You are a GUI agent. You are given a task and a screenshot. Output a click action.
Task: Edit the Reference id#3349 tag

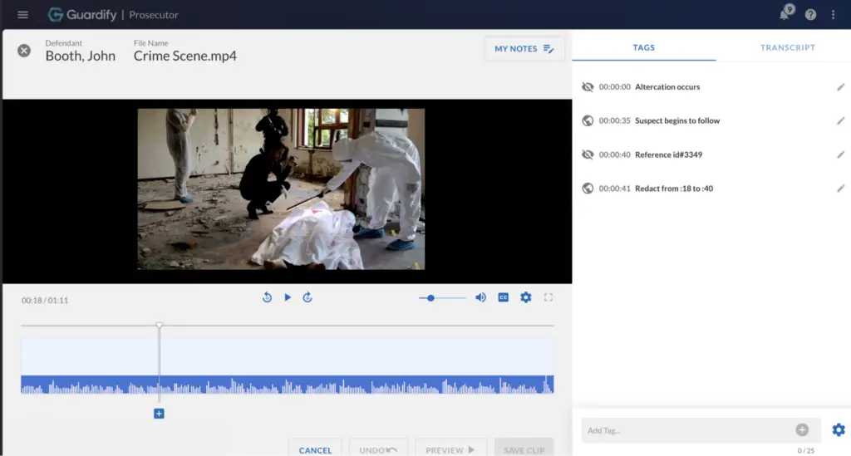(x=840, y=154)
